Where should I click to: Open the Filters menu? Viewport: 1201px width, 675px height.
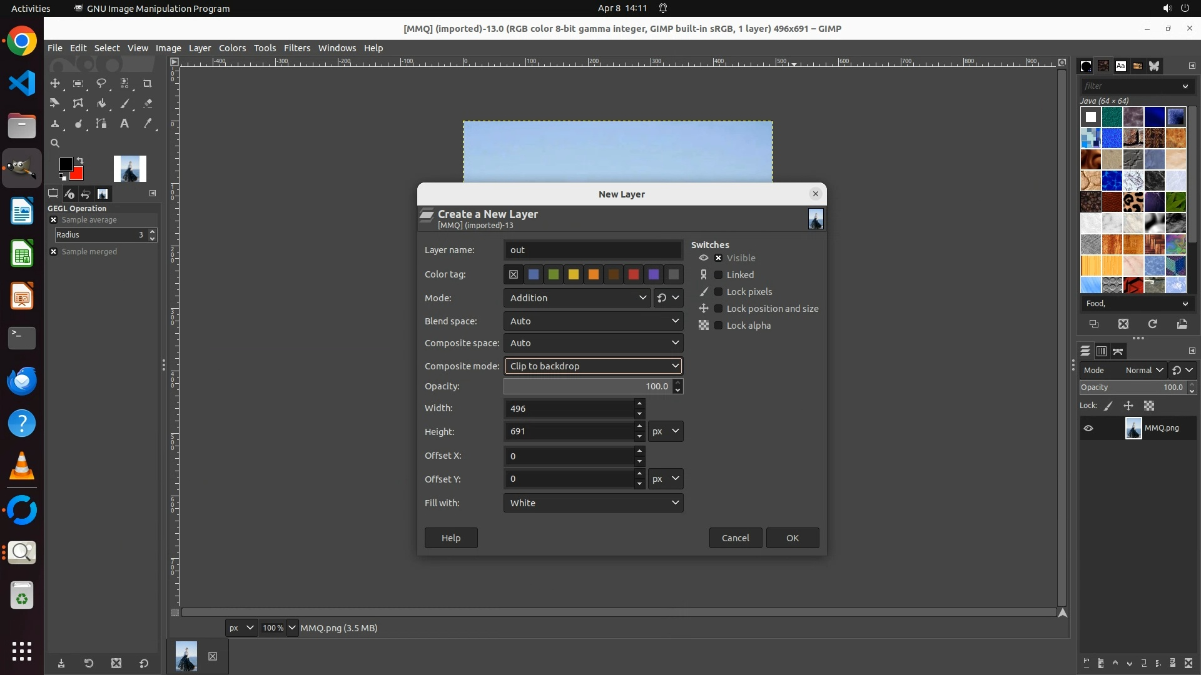(x=296, y=48)
